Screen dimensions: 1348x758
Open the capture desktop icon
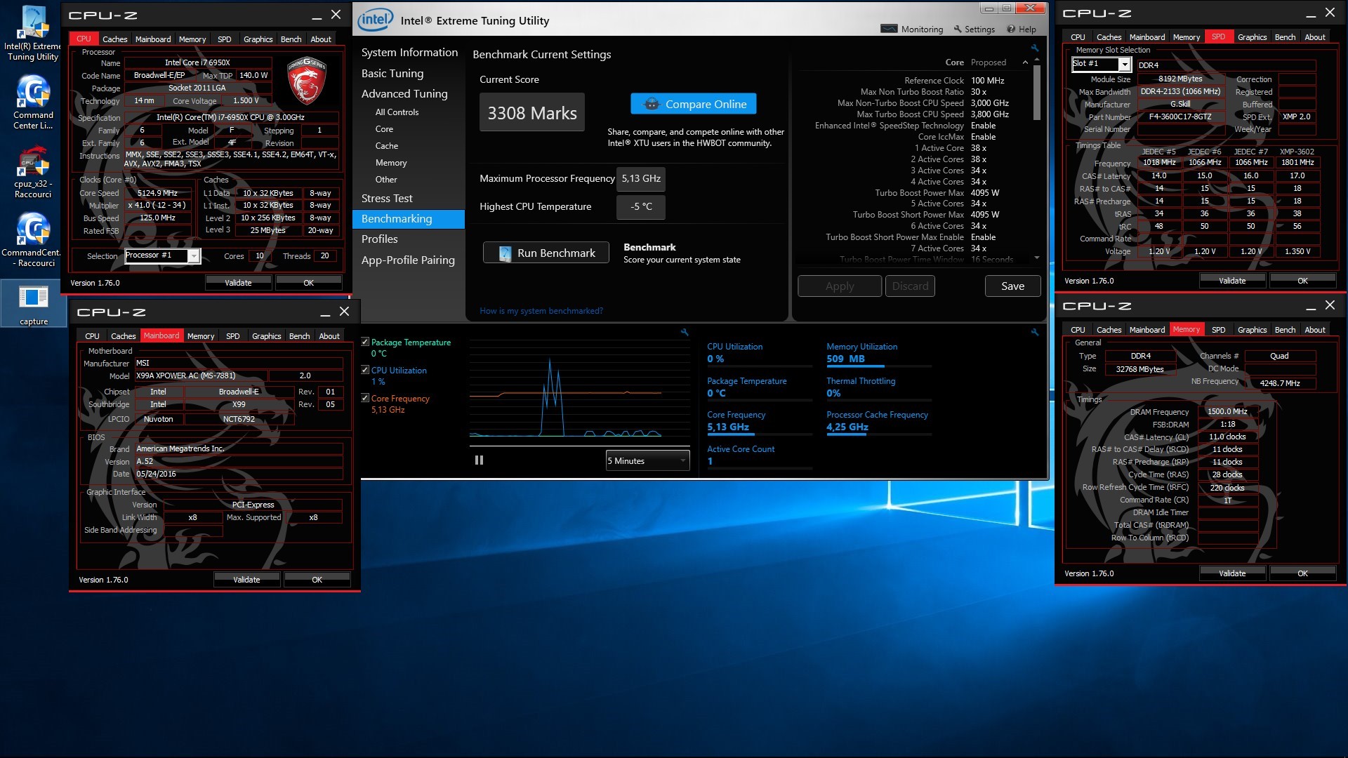coord(33,304)
